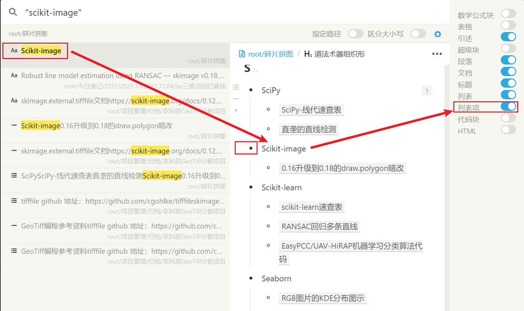Open the RANSAC回归多条直线 link

[x=319, y=226]
